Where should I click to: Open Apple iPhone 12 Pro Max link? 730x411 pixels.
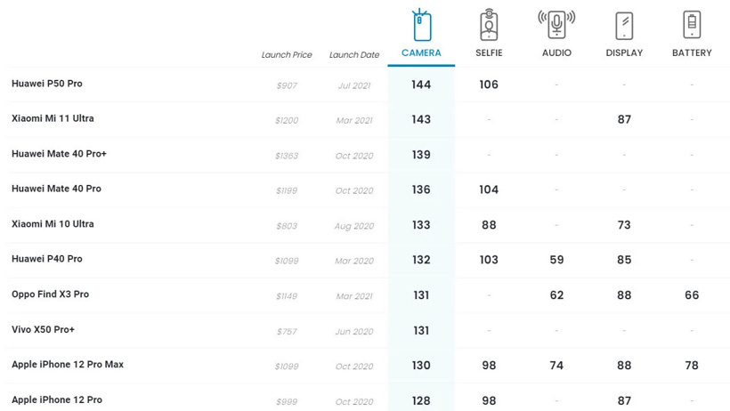tap(68, 365)
